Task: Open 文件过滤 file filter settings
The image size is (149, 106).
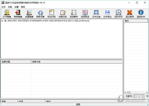Action: 96,14
